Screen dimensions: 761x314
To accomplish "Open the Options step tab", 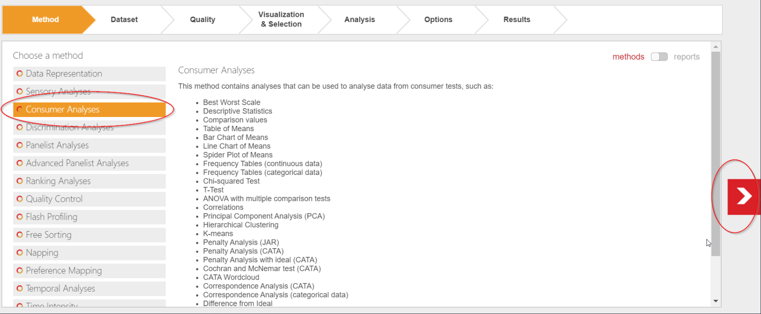I will [438, 19].
